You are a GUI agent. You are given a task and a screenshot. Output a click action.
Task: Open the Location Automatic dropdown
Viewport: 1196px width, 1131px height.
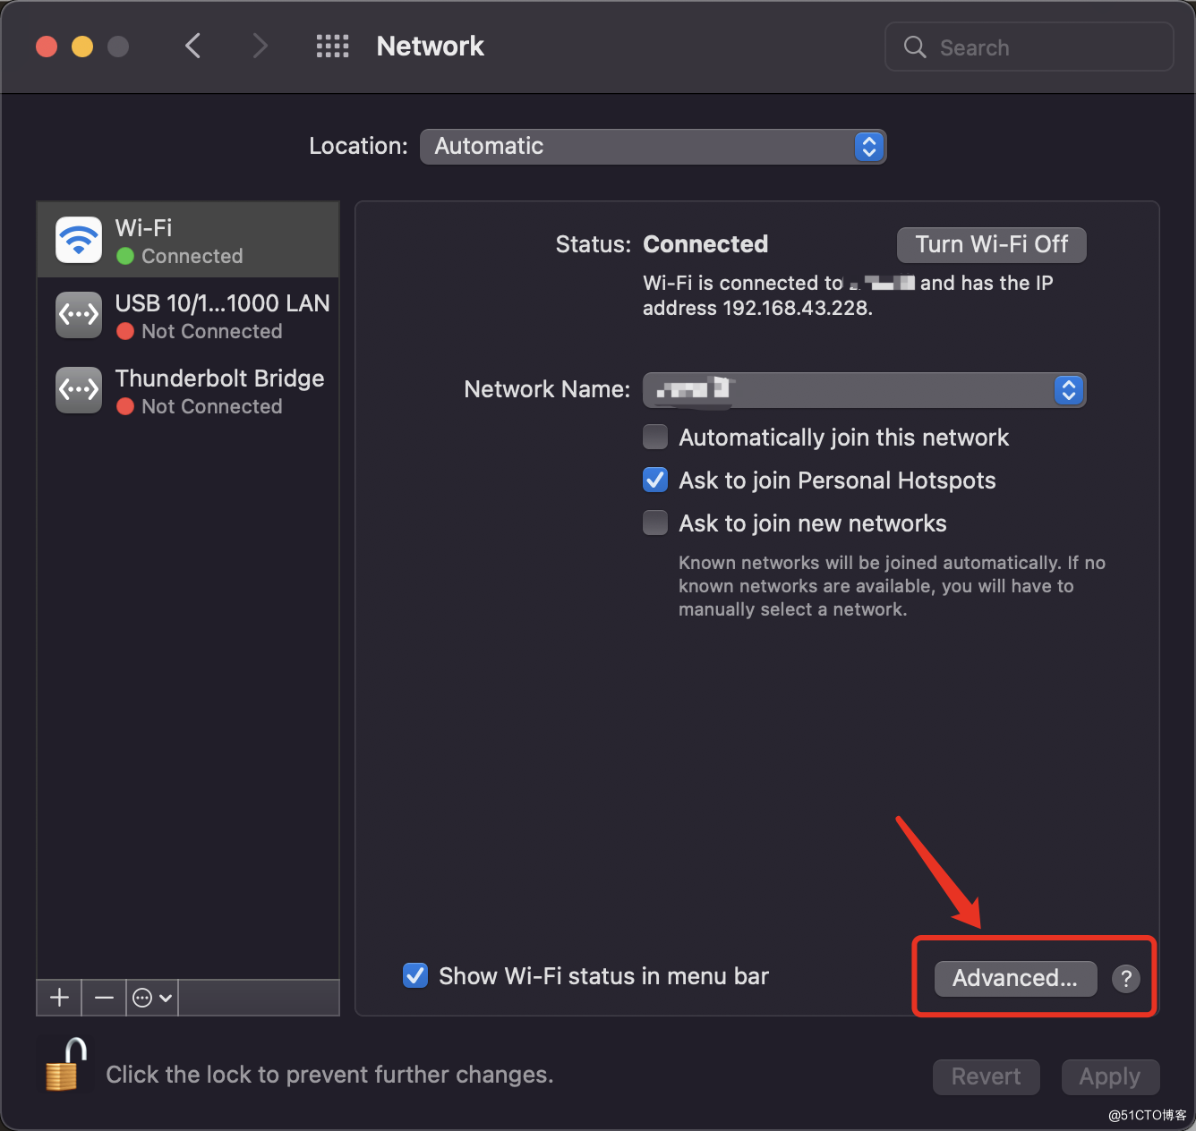(x=653, y=147)
